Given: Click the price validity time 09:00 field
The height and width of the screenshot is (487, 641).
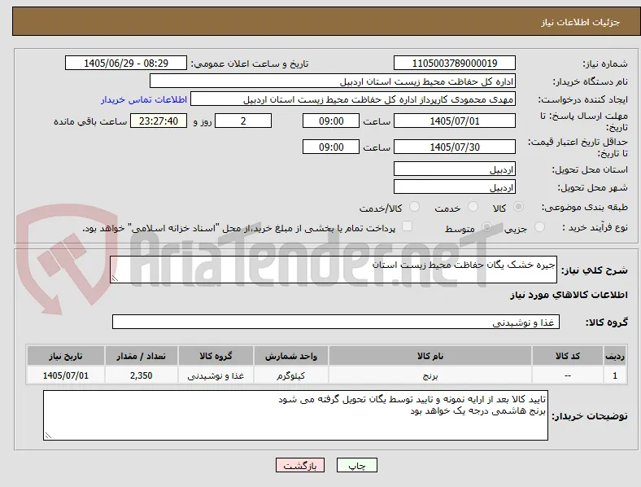Looking at the screenshot, I should coord(331,147).
